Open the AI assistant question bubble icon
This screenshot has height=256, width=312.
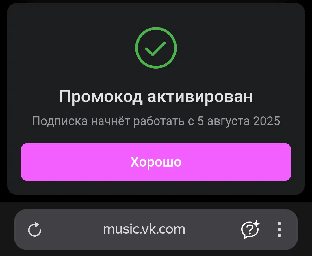[250, 229]
